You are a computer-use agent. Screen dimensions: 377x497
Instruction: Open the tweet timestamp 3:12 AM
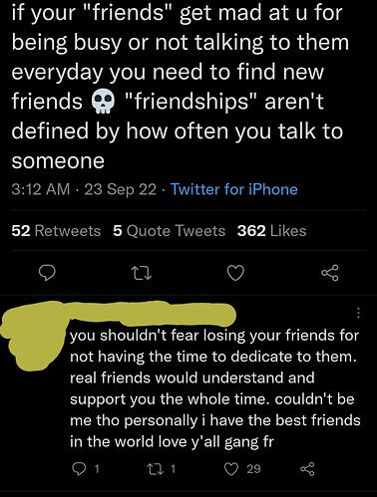[41, 189]
